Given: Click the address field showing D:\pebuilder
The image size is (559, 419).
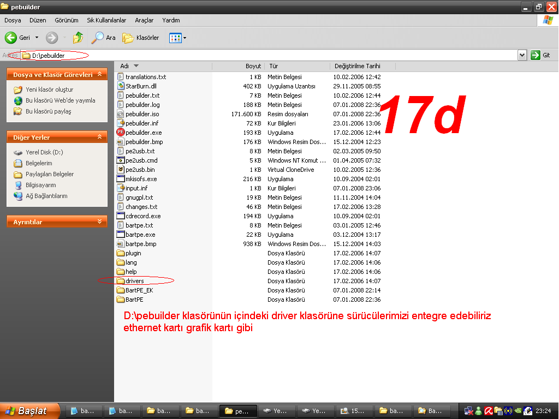Looking at the screenshot, I should 269,55.
